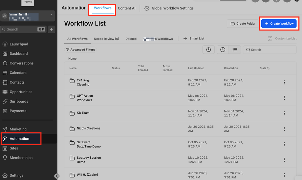Add a new Smart List

194,39
